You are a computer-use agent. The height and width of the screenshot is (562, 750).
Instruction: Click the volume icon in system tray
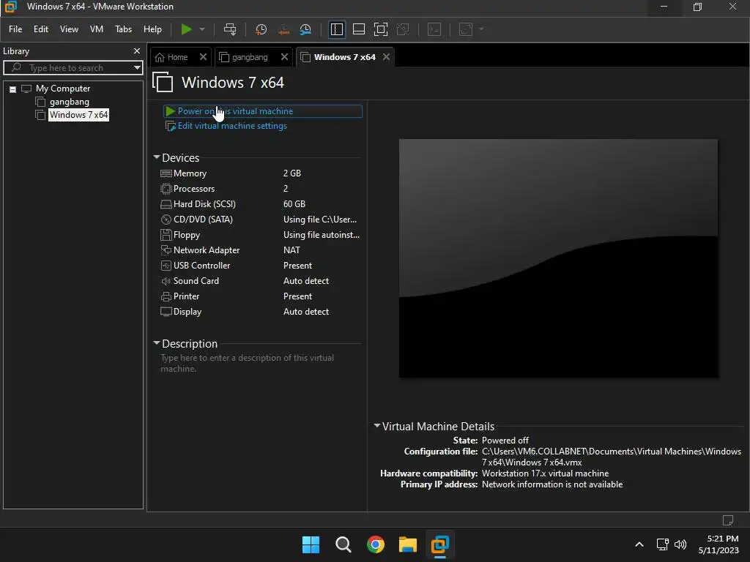pyautogui.click(x=680, y=544)
